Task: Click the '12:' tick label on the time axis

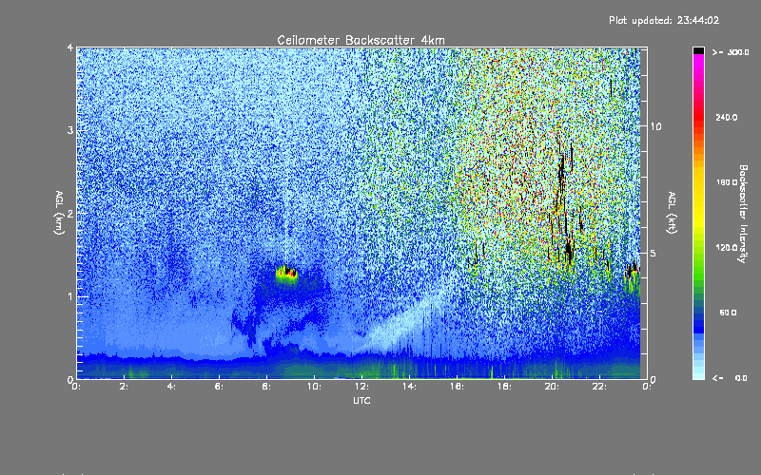Action: (361, 387)
